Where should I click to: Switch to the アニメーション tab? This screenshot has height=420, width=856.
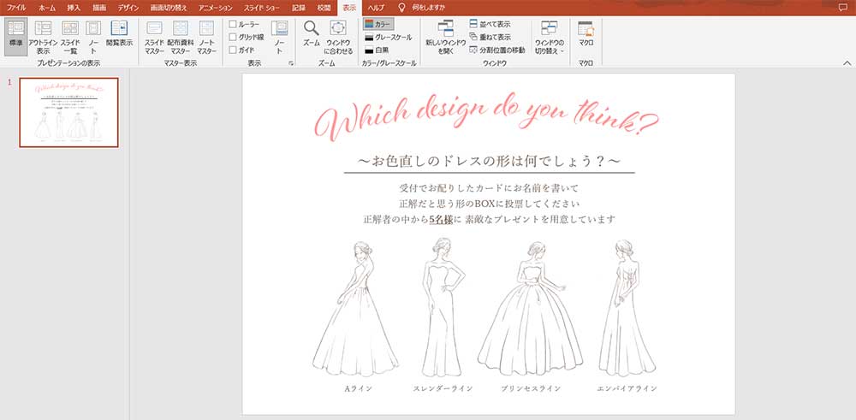[215, 7]
